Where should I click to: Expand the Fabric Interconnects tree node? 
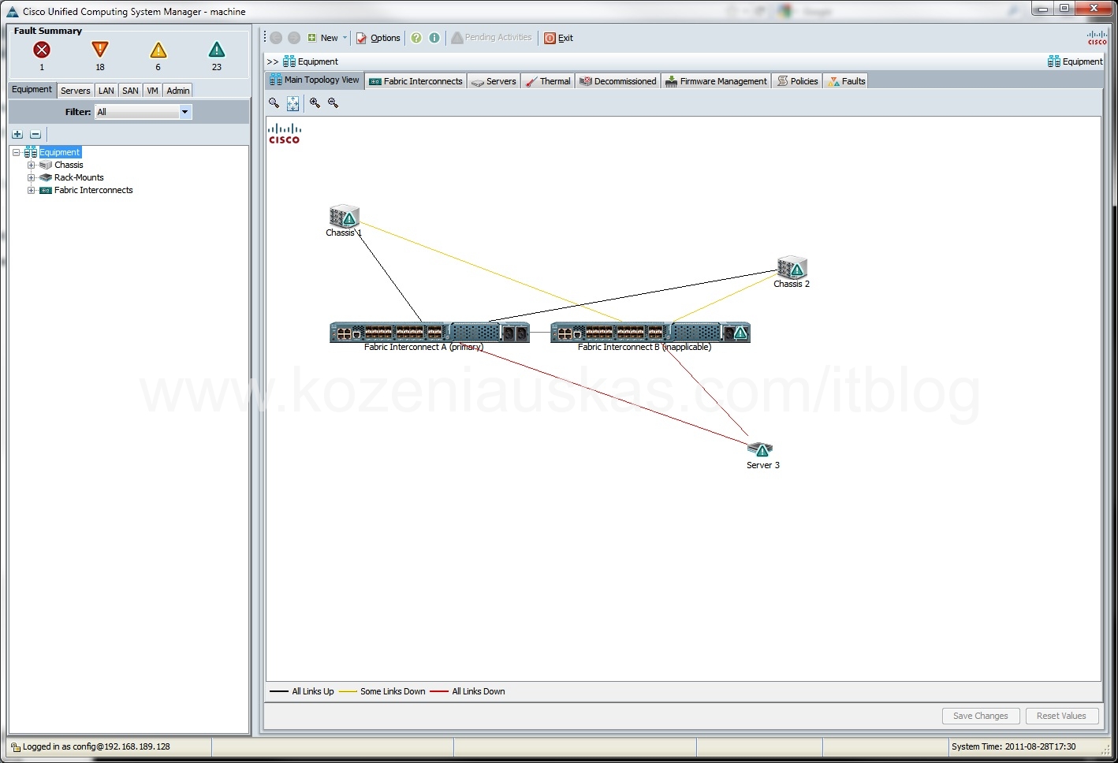click(31, 190)
